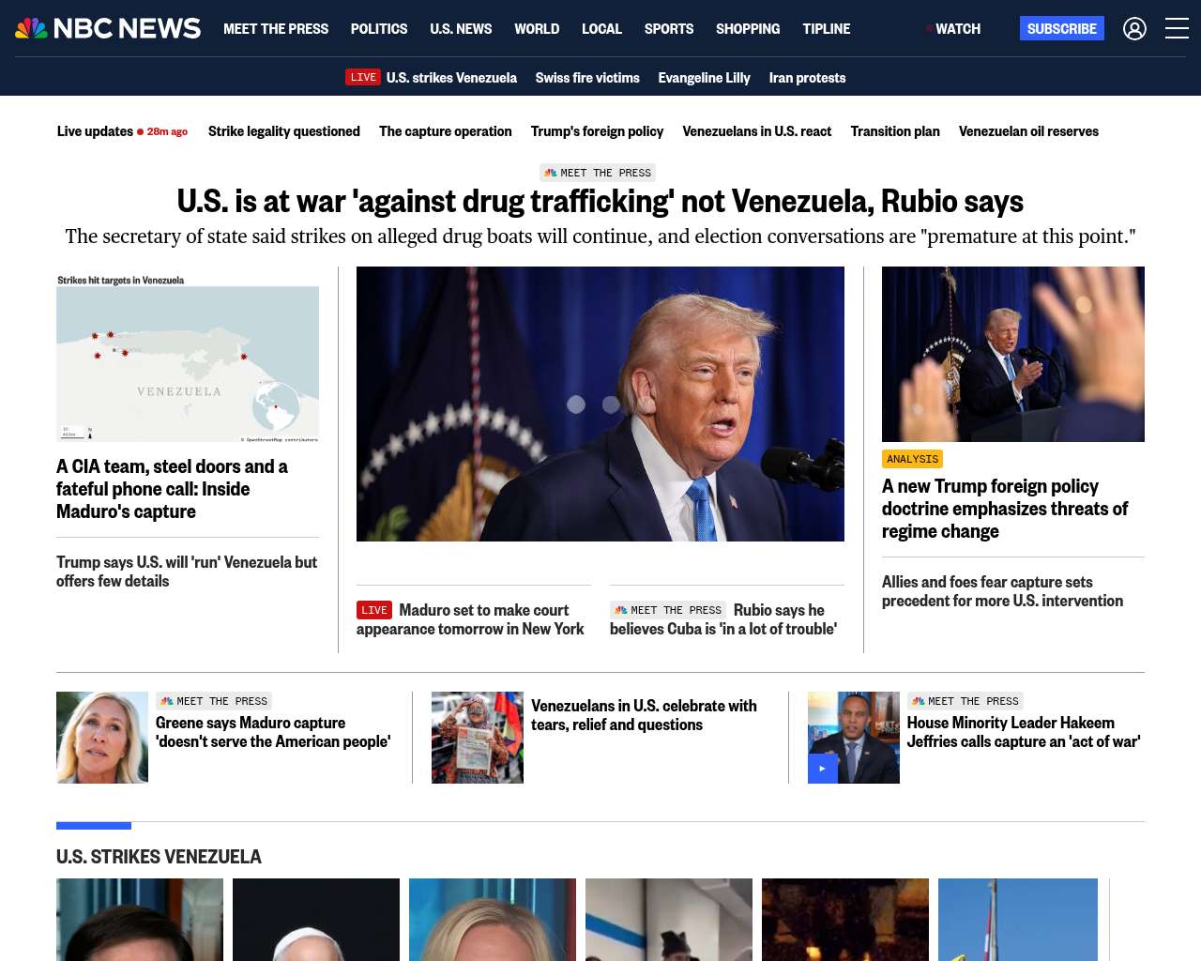This screenshot has height=961, width=1201.
Task: Click the Subscribe button
Action: [x=1061, y=29]
